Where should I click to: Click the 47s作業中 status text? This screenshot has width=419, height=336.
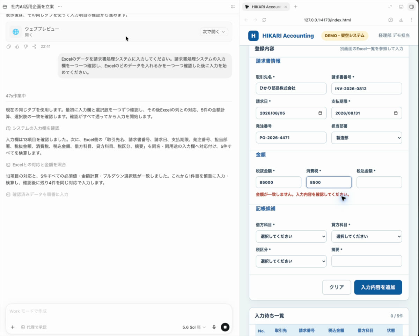(16, 96)
